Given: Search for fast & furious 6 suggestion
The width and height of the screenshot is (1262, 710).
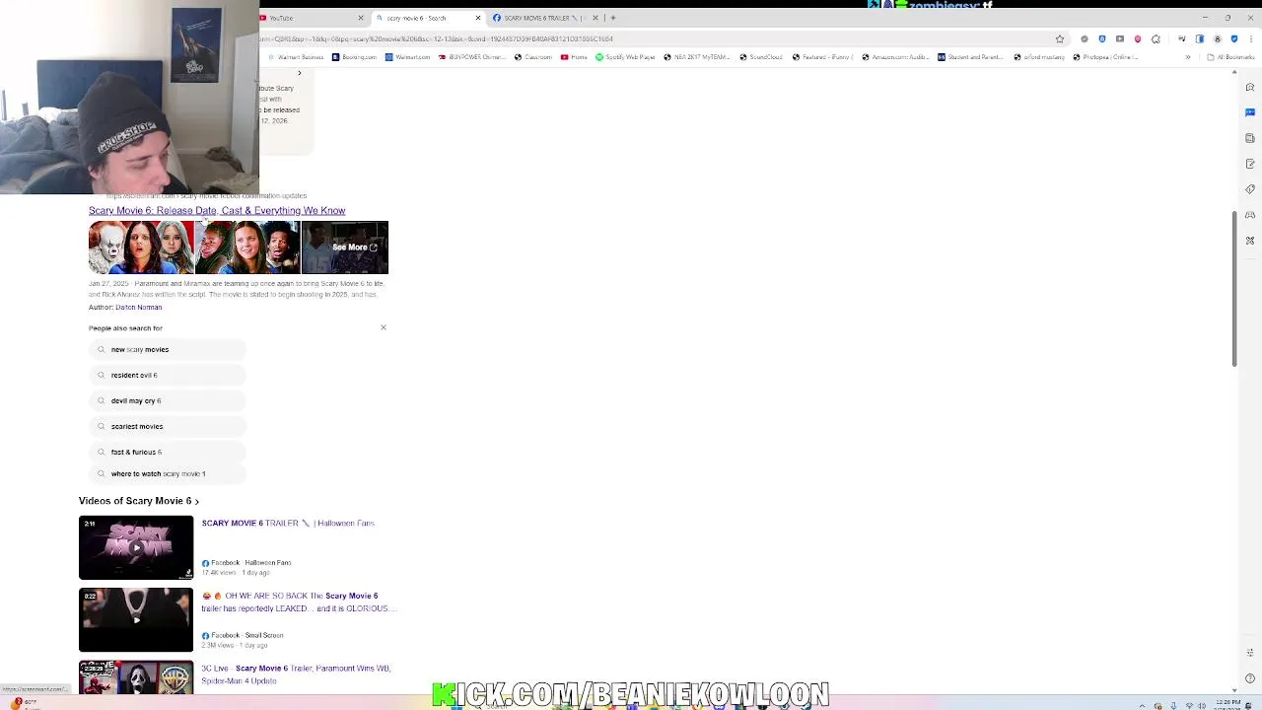Looking at the screenshot, I should [168, 452].
